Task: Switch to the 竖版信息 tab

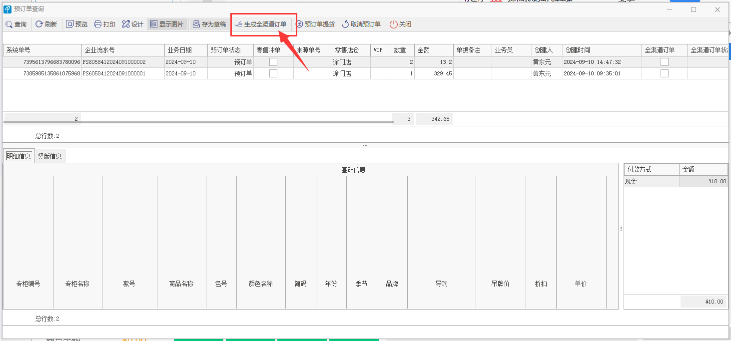Action: pyautogui.click(x=50, y=156)
